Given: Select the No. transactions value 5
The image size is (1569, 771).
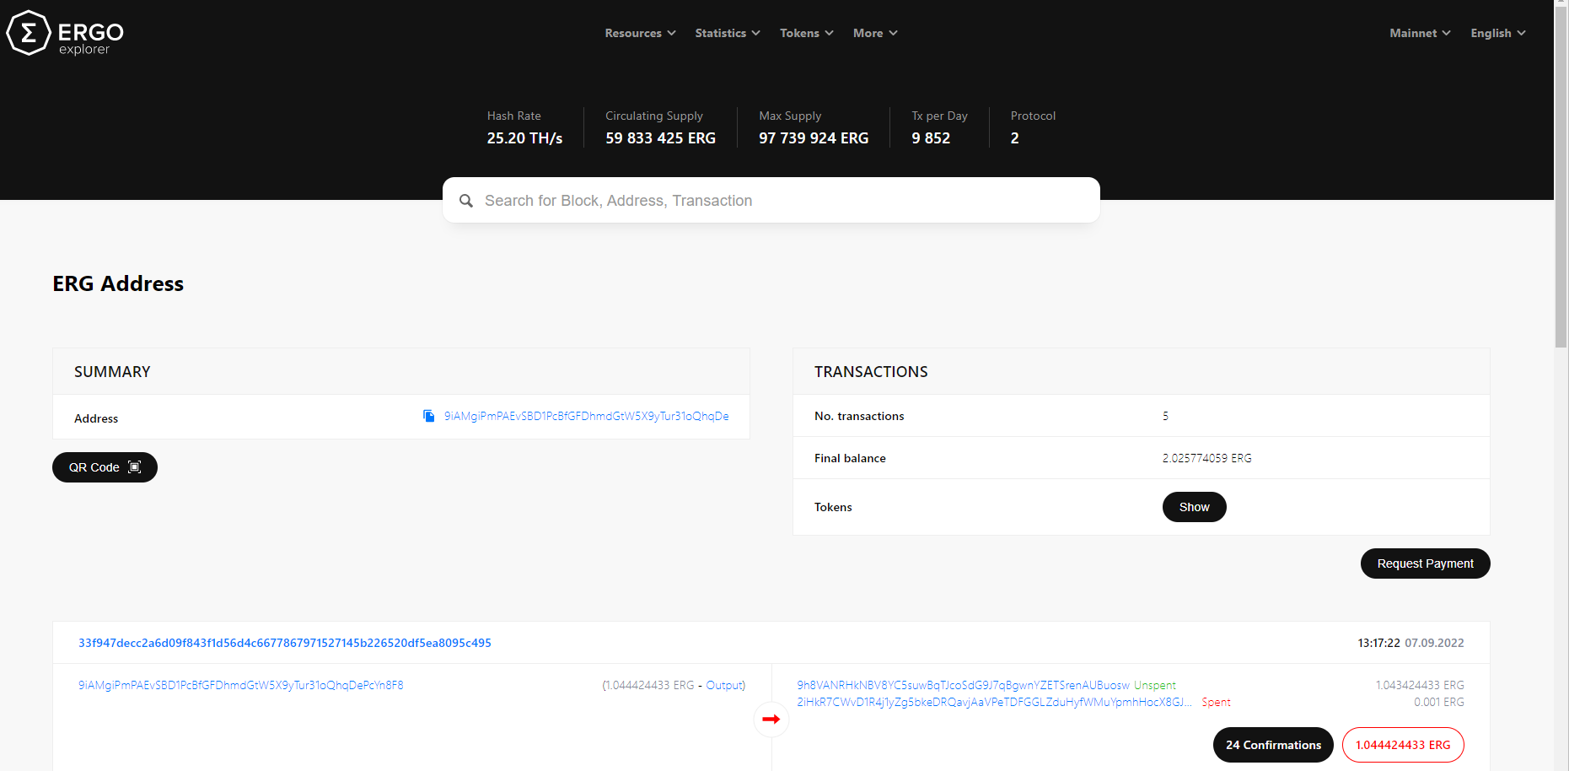Looking at the screenshot, I should click(x=1165, y=416).
